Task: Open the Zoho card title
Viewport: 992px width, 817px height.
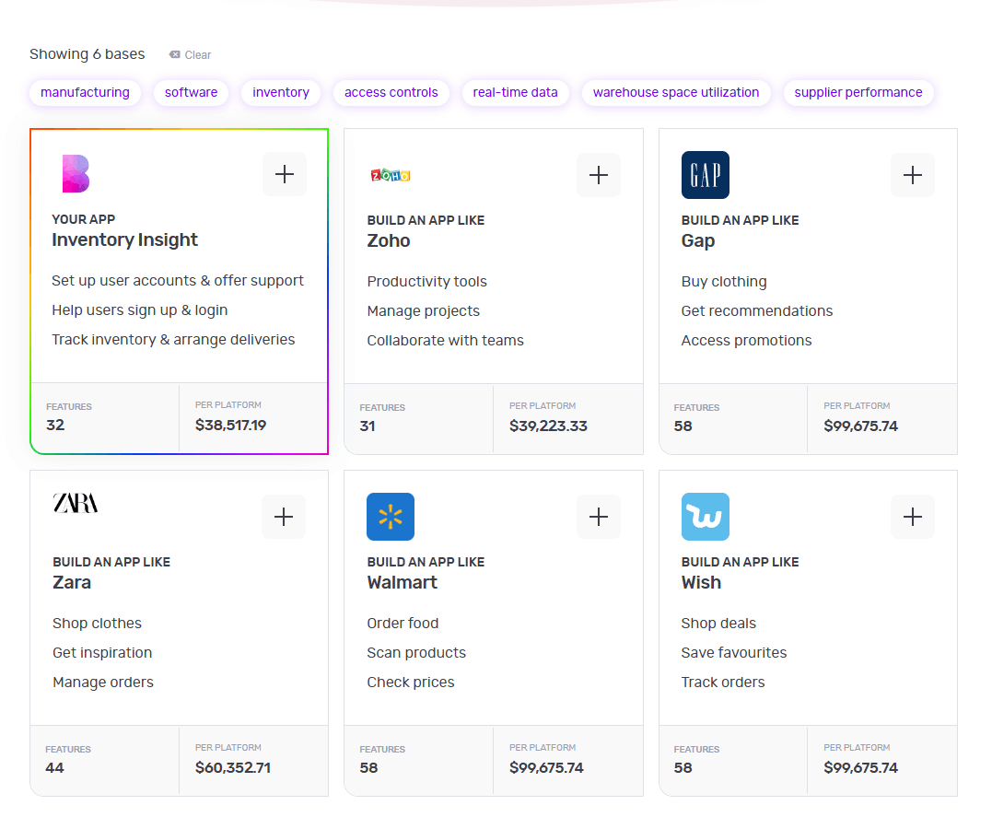Action: pyautogui.click(x=389, y=240)
